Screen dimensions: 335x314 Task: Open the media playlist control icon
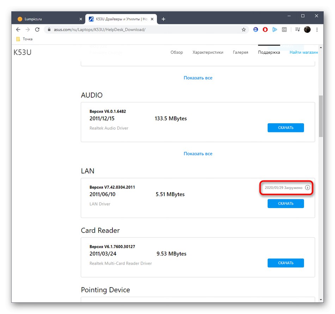[297, 30]
